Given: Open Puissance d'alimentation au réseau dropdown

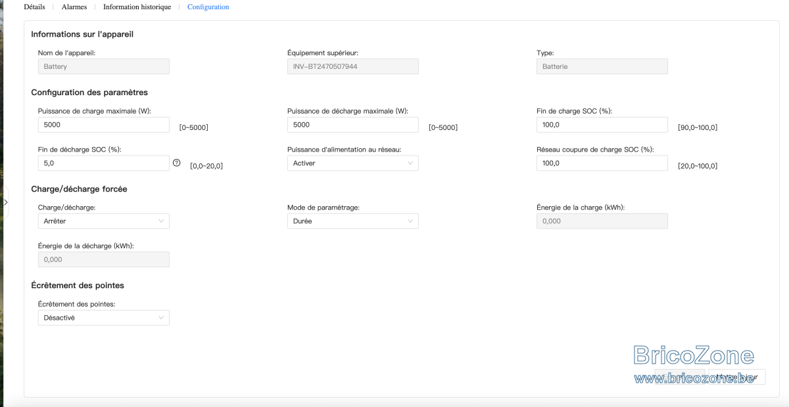Looking at the screenshot, I should (353, 163).
